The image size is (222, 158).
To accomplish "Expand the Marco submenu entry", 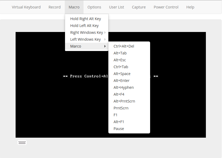I will [x=87, y=46].
